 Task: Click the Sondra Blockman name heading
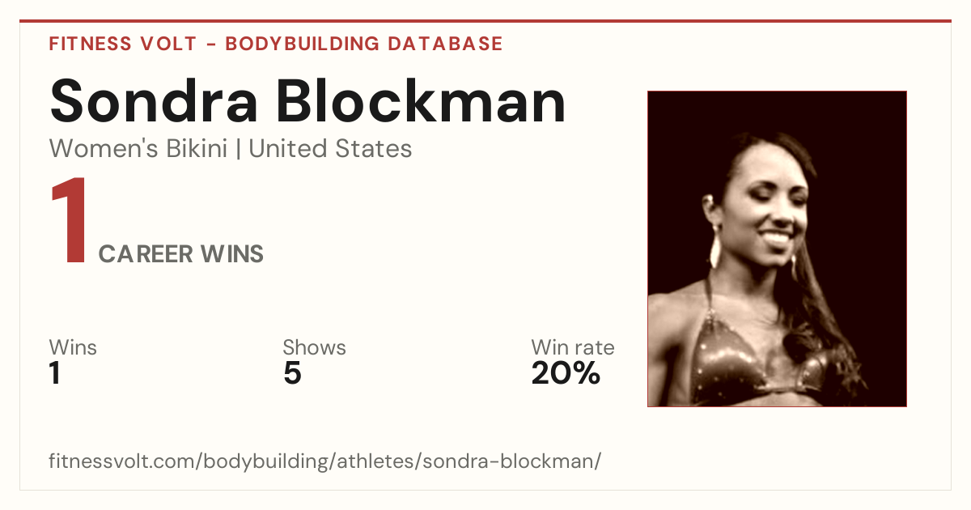(x=307, y=101)
